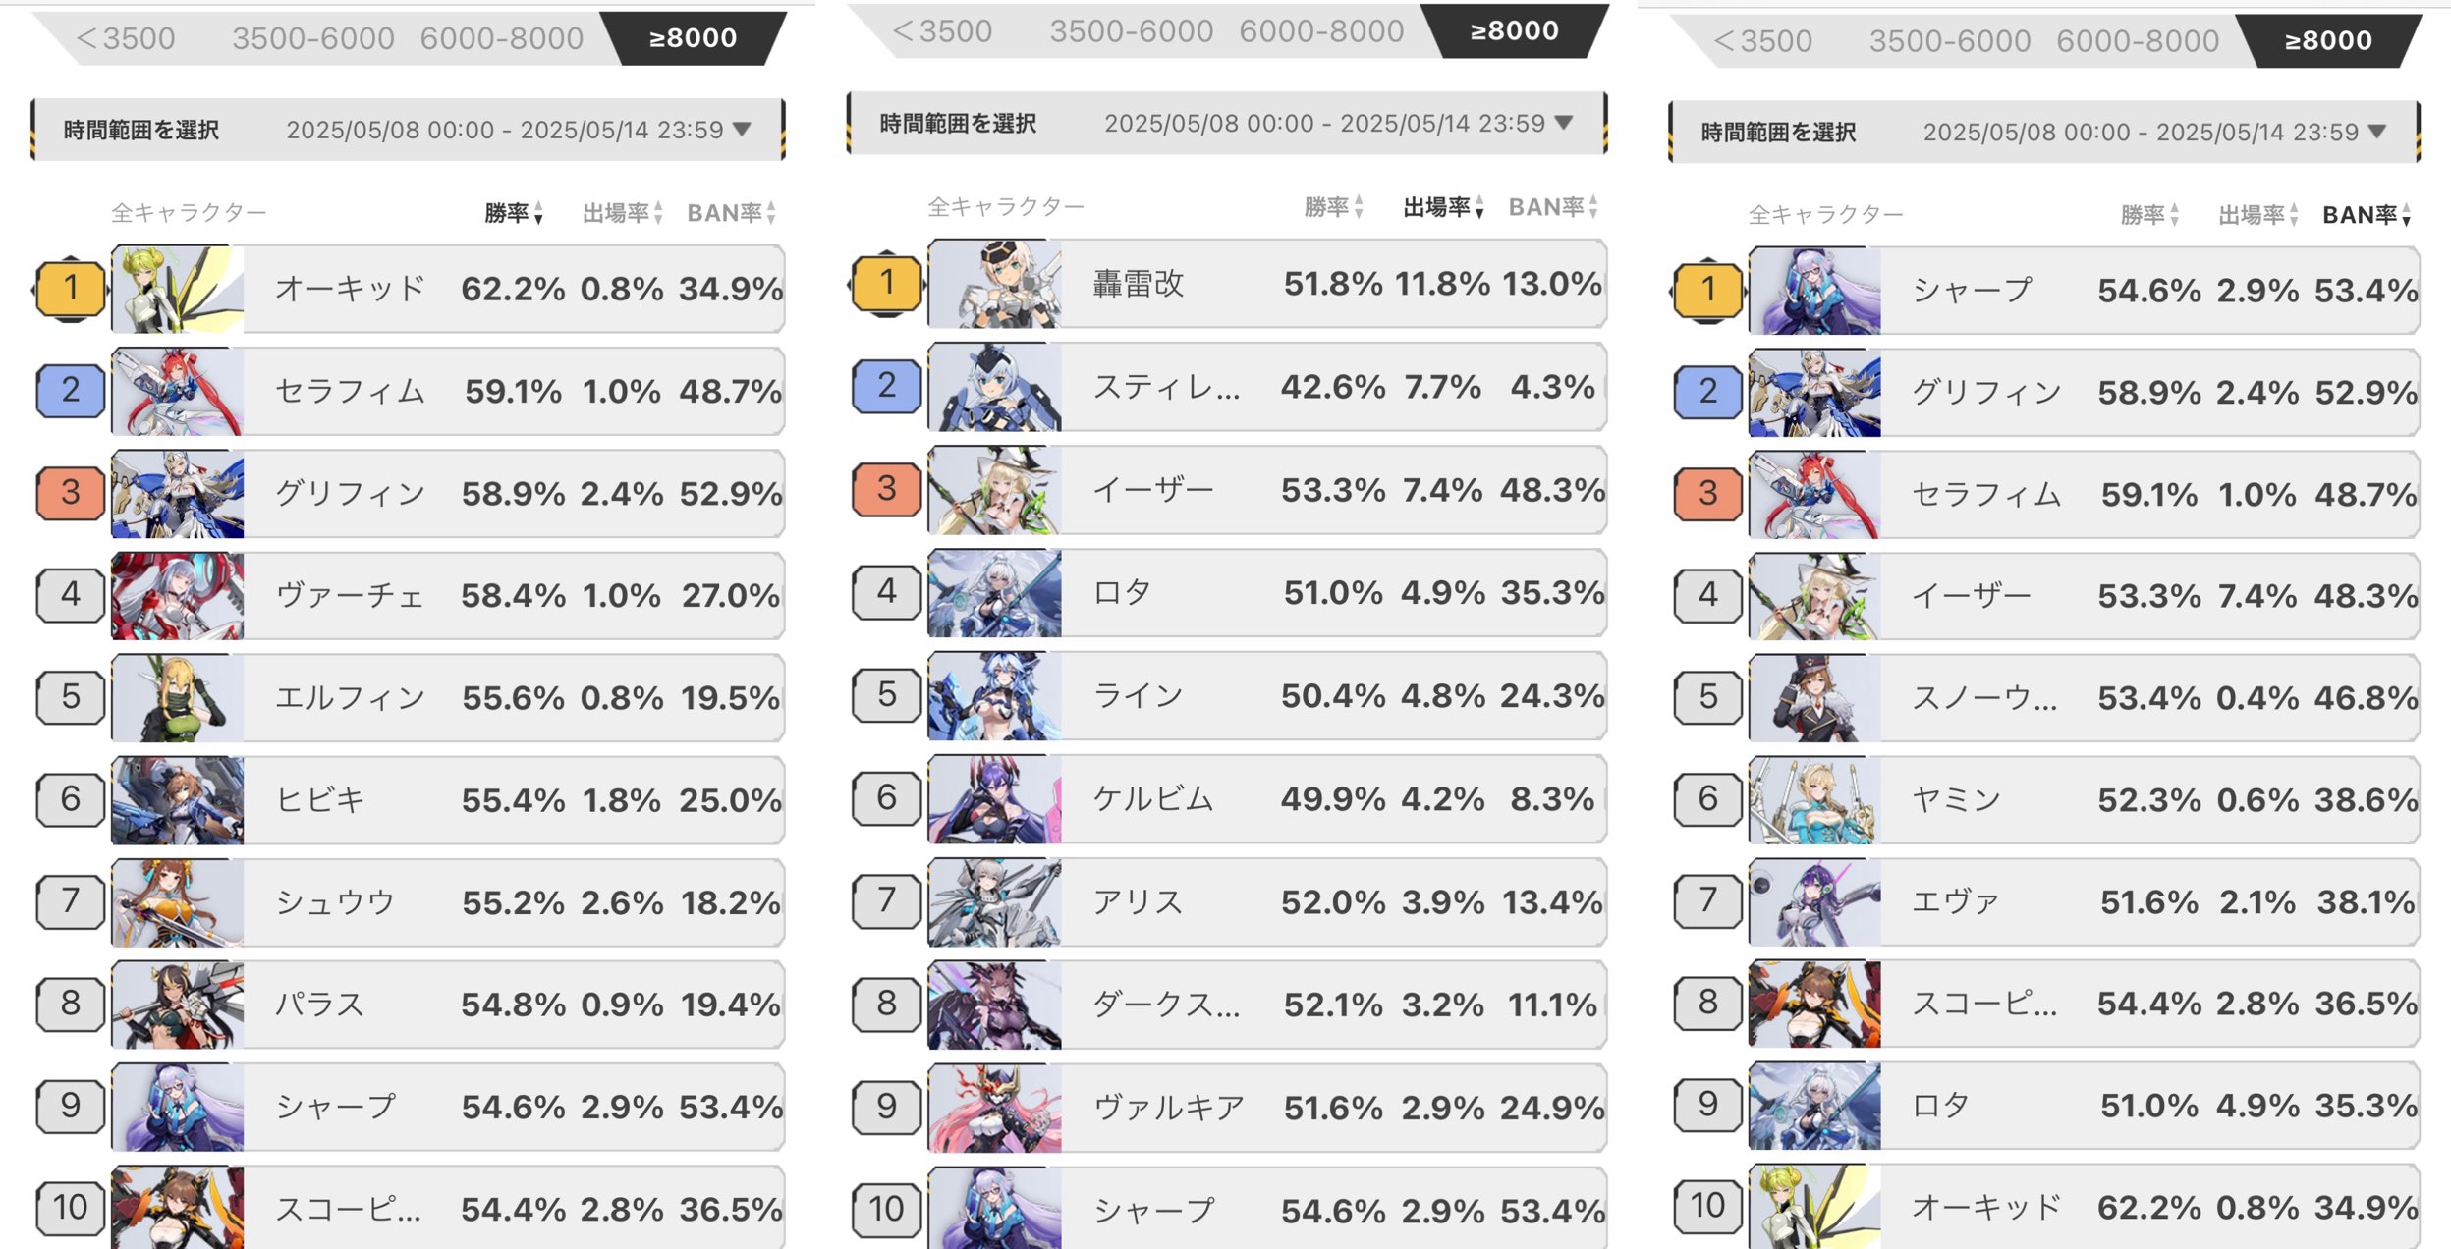Switch to <3500 tab above the 轟雷改 ranking
The image size is (2451, 1249).
point(942,31)
